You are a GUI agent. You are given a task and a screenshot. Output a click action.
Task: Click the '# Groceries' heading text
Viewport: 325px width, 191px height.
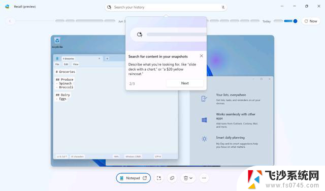pos(66,72)
